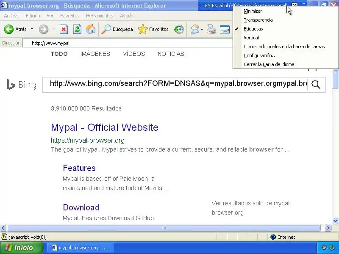The height and width of the screenshot is (254, 339).
Task: Switch to the VÍDEOS tab
Action: point(133,54)
